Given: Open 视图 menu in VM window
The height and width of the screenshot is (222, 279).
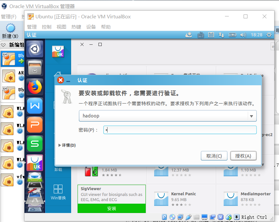Looking at the screenshot, I should point(61,27).
